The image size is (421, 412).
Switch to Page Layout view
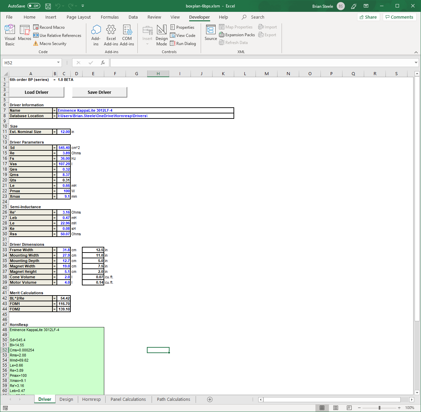[x=336, y=408]
